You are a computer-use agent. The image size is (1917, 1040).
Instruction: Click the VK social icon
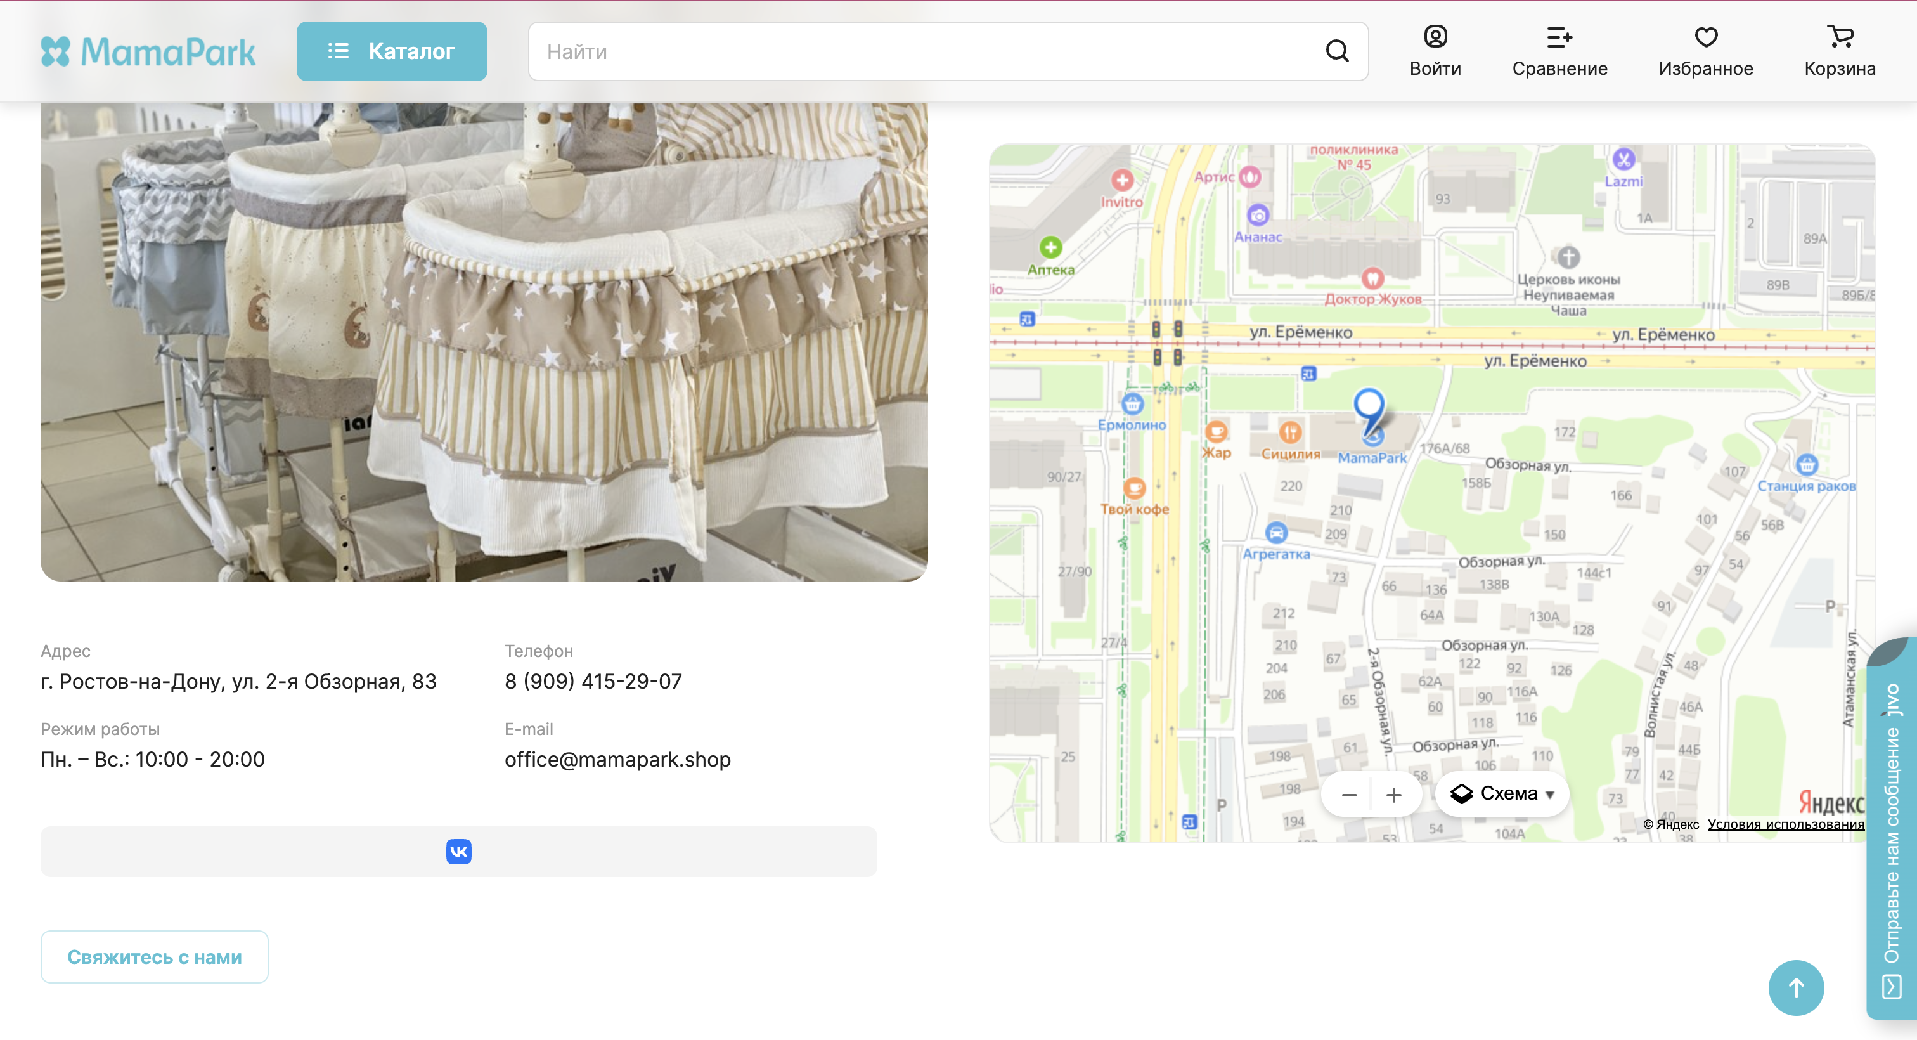[x=458, y=851]
